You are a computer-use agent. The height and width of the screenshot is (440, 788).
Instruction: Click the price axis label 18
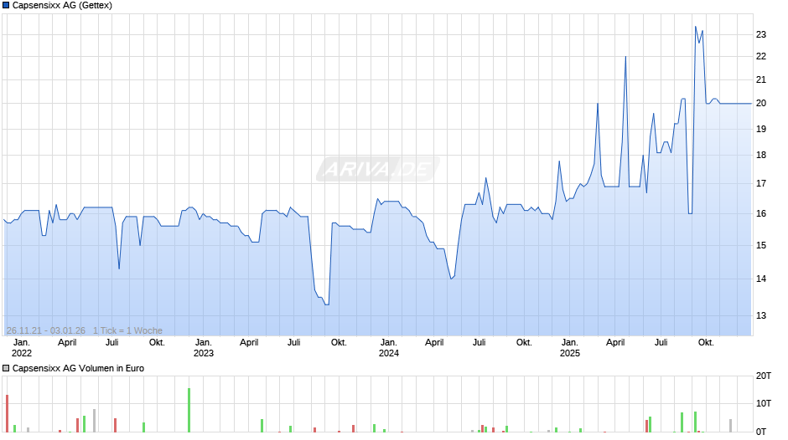click(x=761, y=155)
